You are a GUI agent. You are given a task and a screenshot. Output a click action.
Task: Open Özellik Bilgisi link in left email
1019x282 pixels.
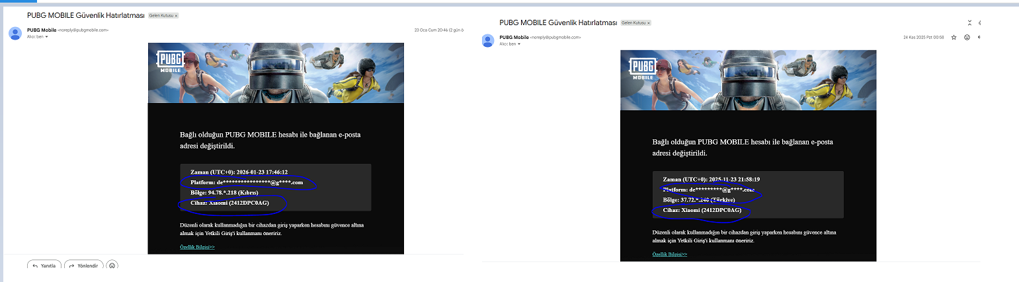coord(197,247)
